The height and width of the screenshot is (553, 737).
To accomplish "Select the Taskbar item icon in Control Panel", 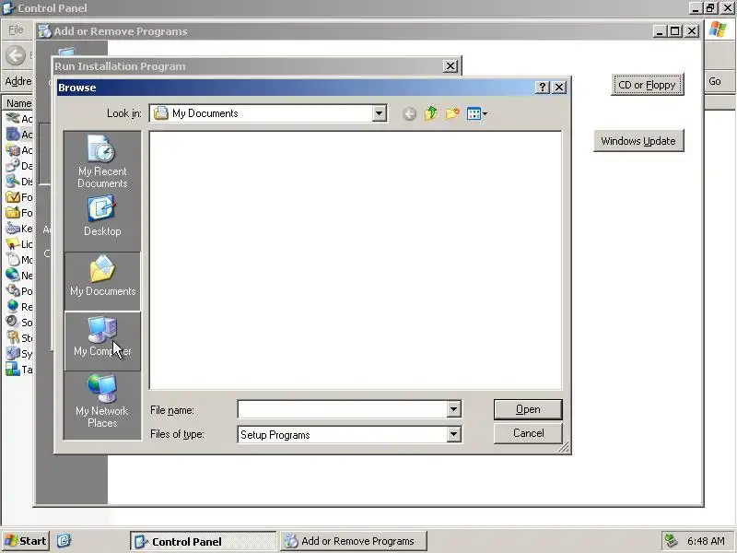I will pos(13,370).
